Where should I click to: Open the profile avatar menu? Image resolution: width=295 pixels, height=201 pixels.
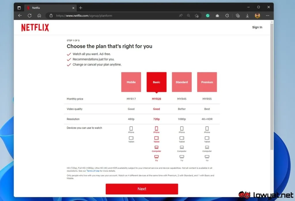point(257,16)
